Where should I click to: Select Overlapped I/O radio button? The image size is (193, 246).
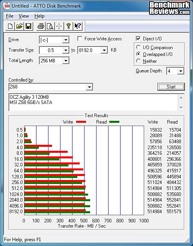pos(139,54)
